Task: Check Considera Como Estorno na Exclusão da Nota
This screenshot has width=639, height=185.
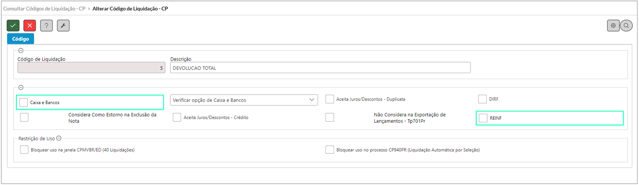Action: coord(25,117)
